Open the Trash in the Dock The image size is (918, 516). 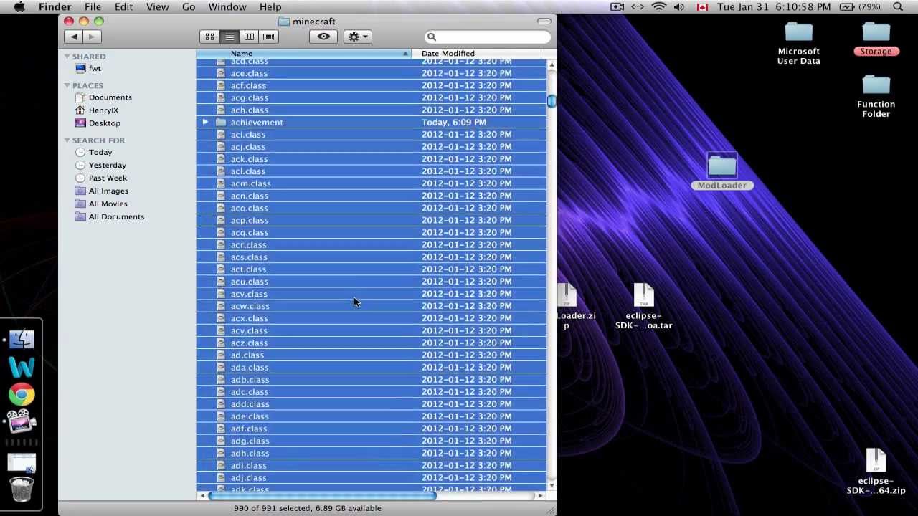coord(22,491)
